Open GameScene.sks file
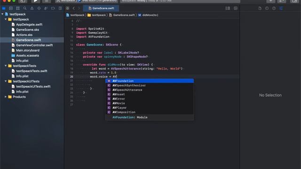Image resolution: width=301 pixels, height=169 pixels. tap(27, 30)
